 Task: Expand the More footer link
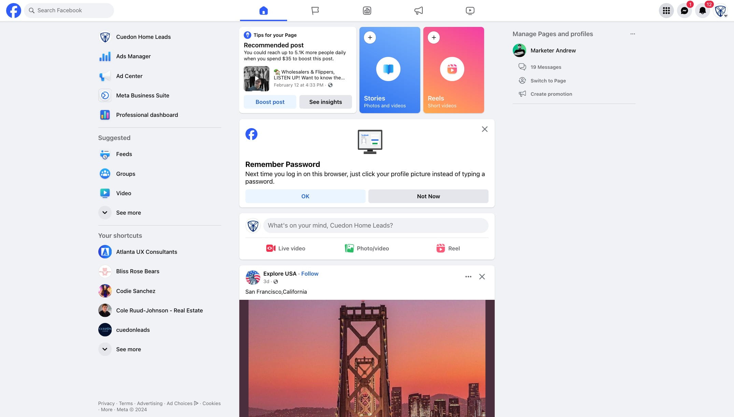(107, 410)
